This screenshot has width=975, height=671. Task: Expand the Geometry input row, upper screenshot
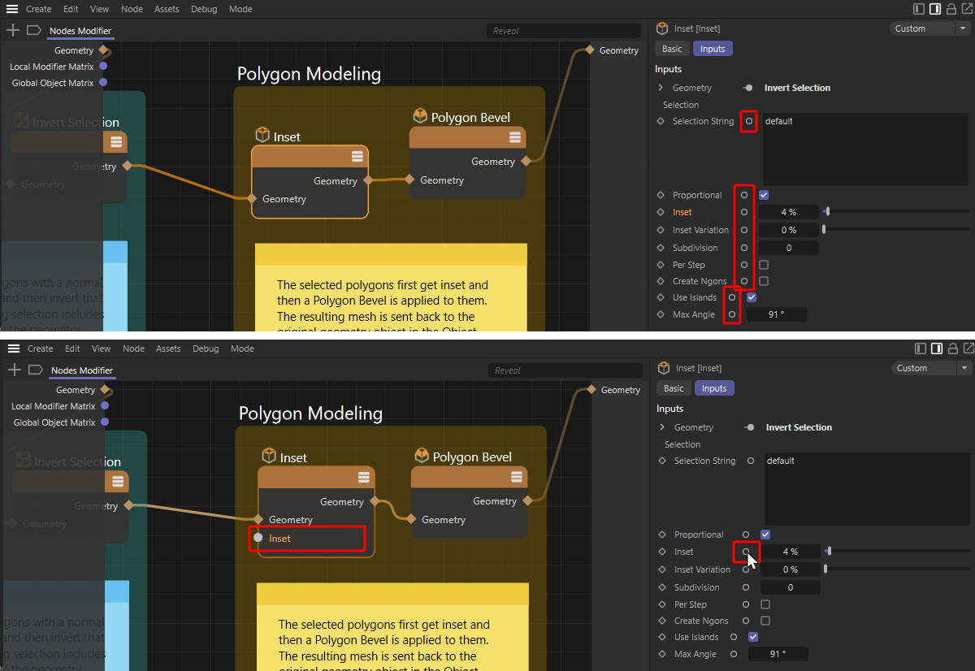661,88
